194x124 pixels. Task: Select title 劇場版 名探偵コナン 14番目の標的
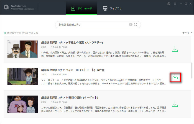[x=70, y=98]
